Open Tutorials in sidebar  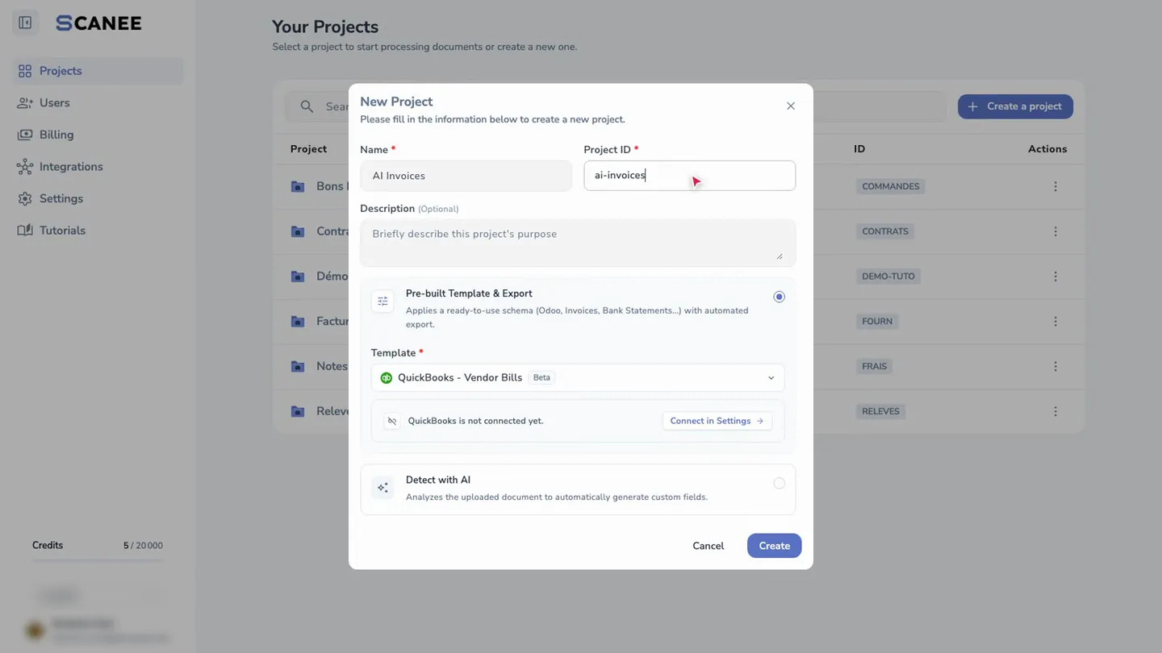[98, 231]
